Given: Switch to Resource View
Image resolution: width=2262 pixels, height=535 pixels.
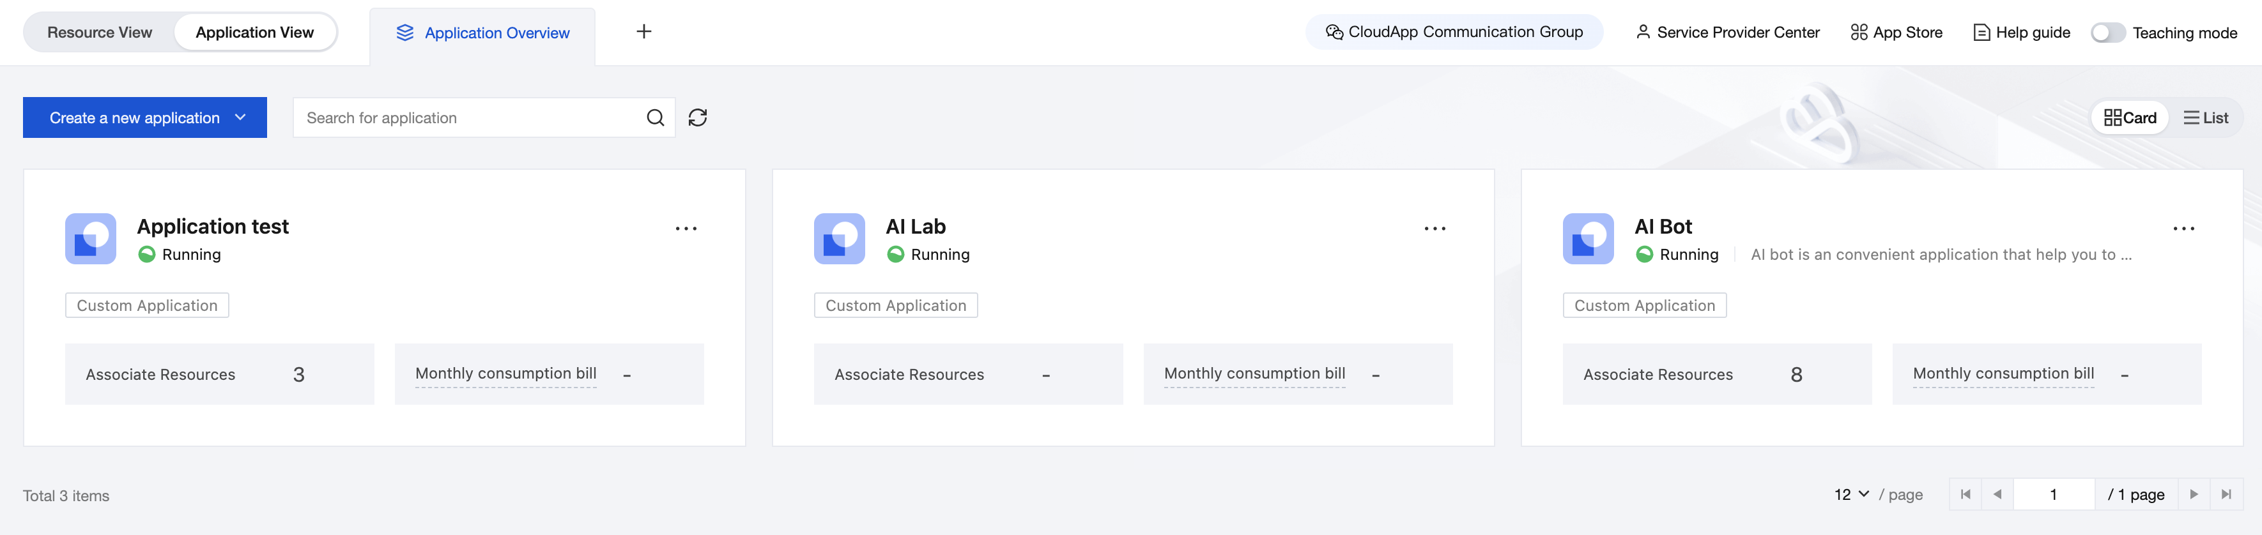Looking at the screenshot, I should (99, 33).
